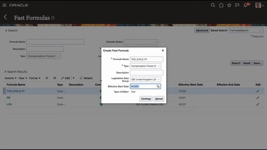
Task: Sort by Effective Start Date column header
Action: (x=191, y=85)
